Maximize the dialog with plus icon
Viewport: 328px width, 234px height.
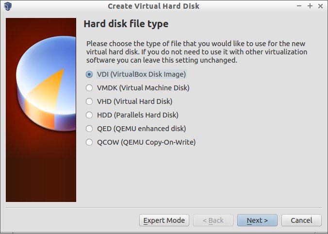pyautogui.click(x=310, y=6)
